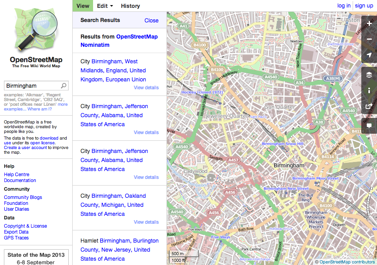Screen dimensions: 377x265
Task: Open the Foundation link
Action: [16, 203]
